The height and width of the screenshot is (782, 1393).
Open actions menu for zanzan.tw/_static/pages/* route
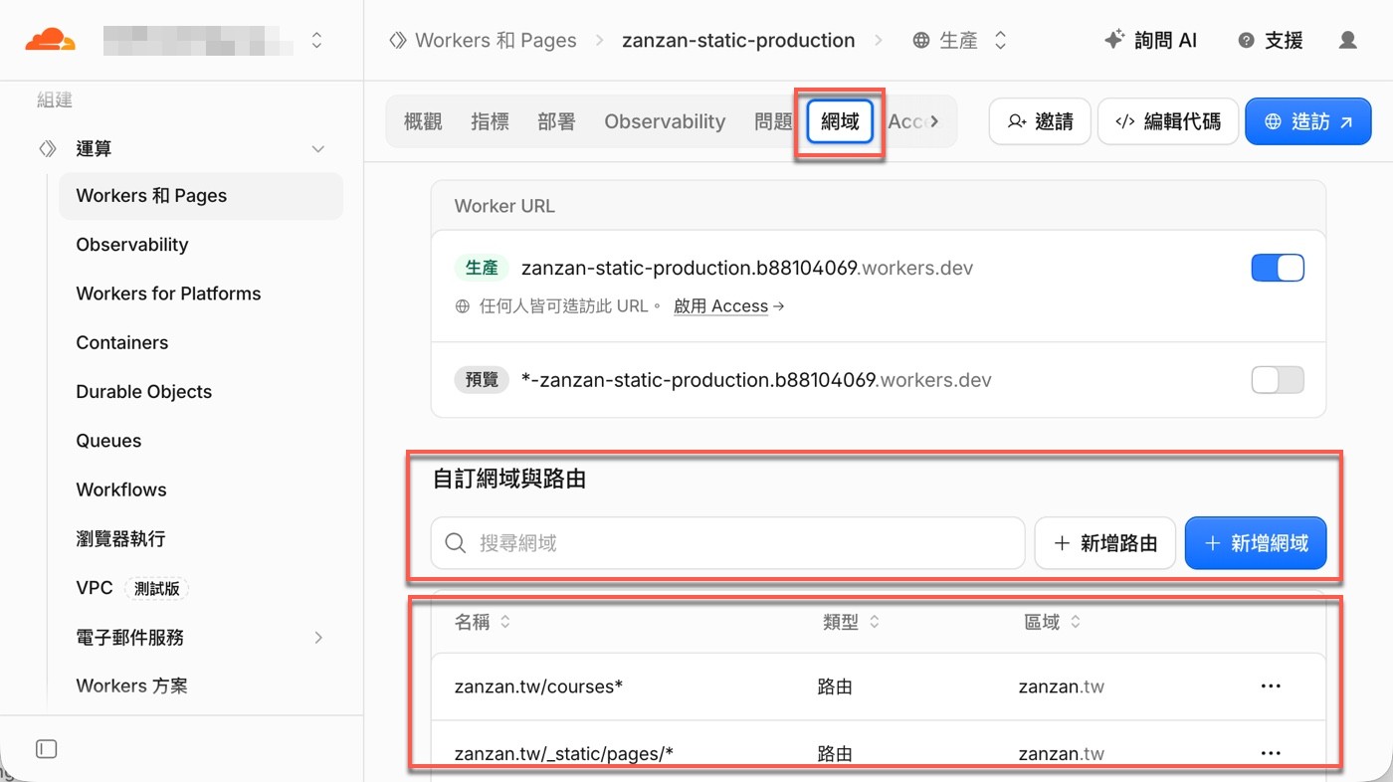[1271, 753]
